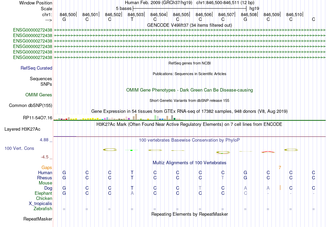
Task: Open 100 vertebrates Basewise Conservation PhyloP title
Action: coord(189,140)
